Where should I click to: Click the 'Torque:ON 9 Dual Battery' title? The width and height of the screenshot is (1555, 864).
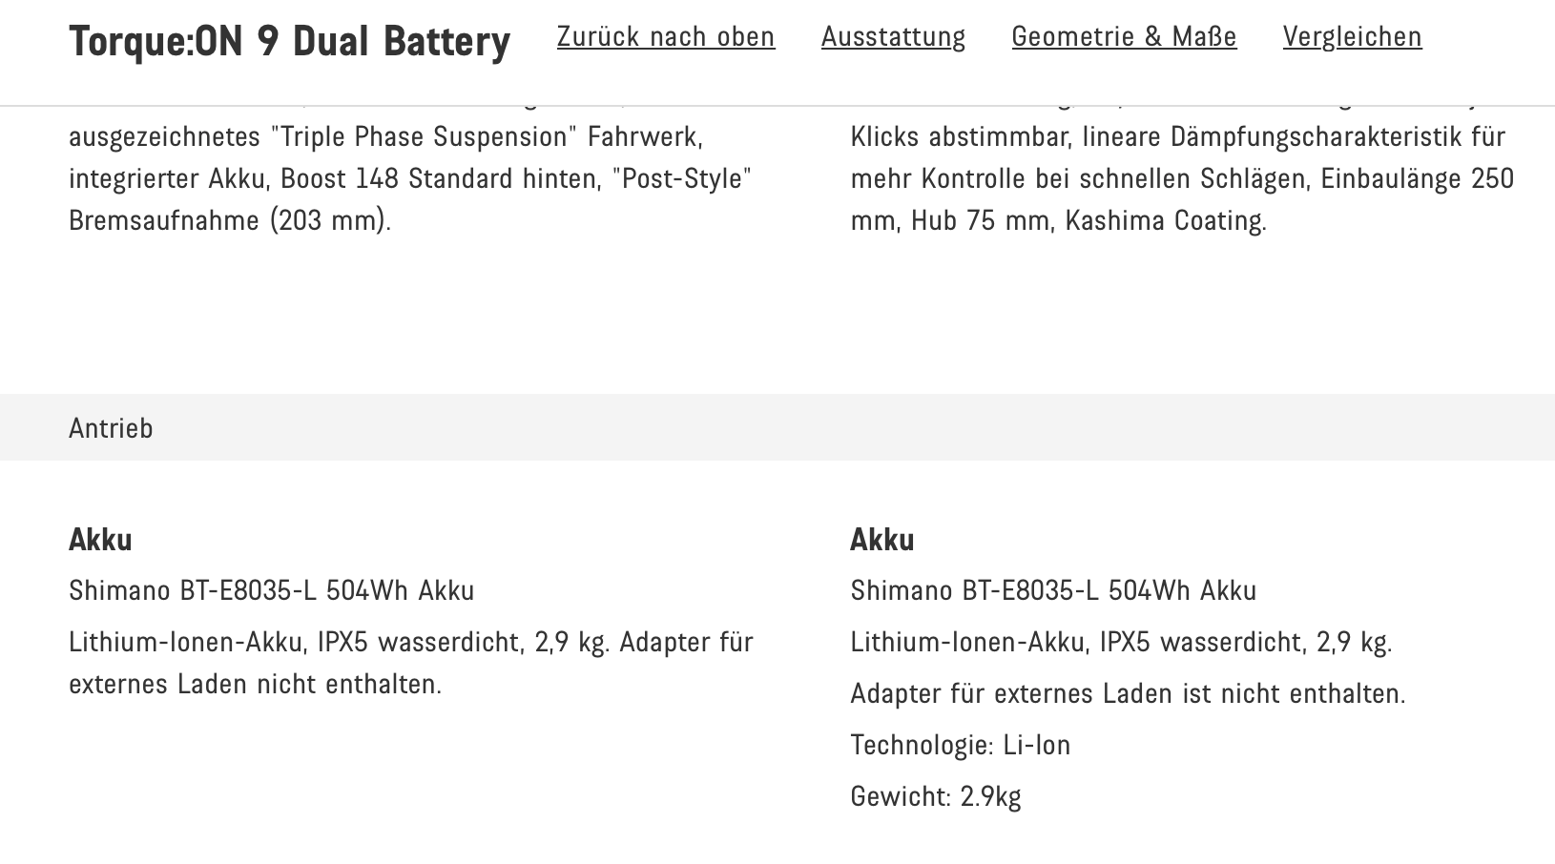pos(289,42)
